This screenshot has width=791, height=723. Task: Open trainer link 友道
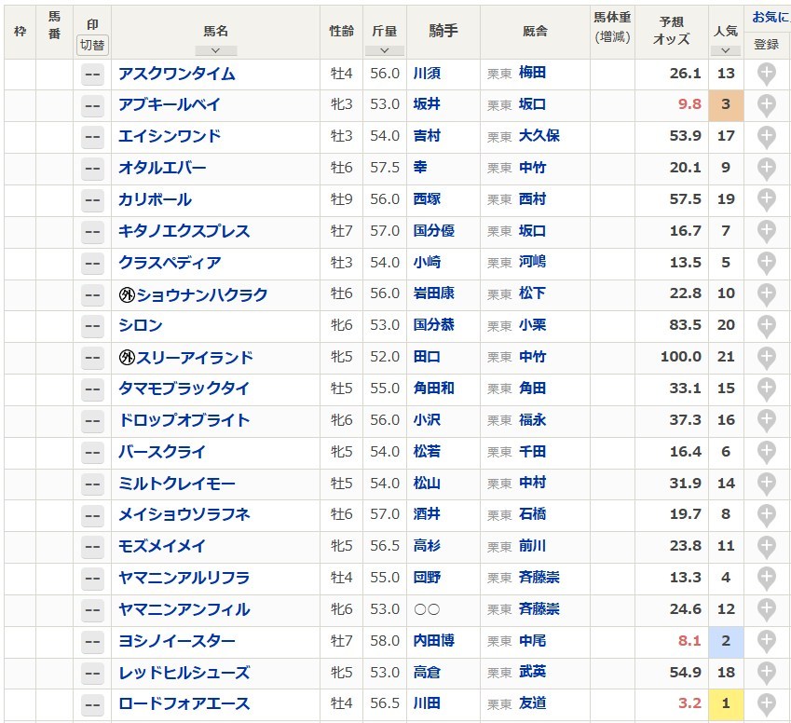[x=532, y=703]
